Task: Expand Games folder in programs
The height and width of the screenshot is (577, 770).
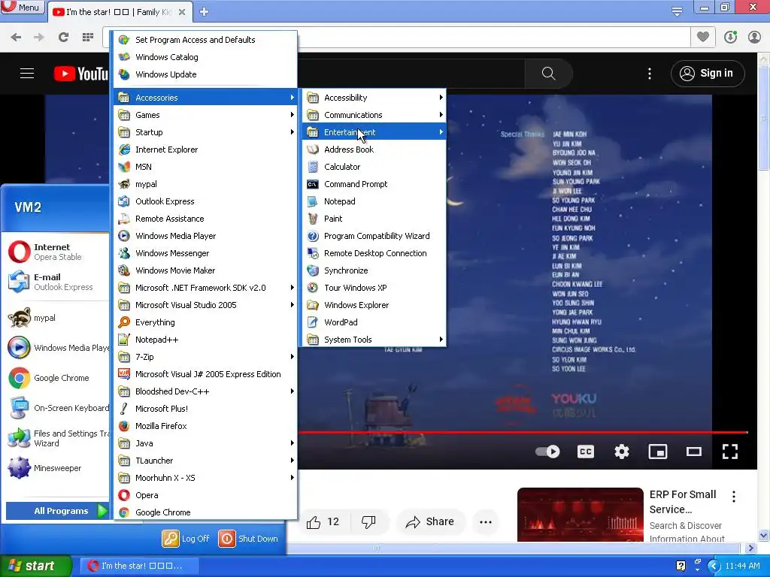Action: [x=205, y=115]
